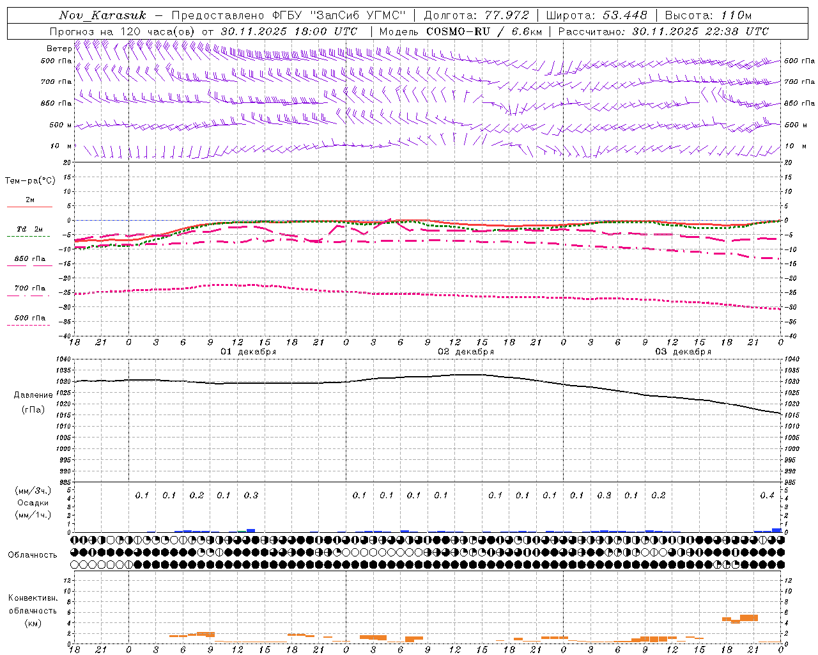Click the 12 label on left convective axis
818x655 pixels.
click(68, 580)
